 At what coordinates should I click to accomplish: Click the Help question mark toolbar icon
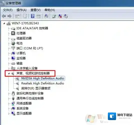click(x=33, y=16)
